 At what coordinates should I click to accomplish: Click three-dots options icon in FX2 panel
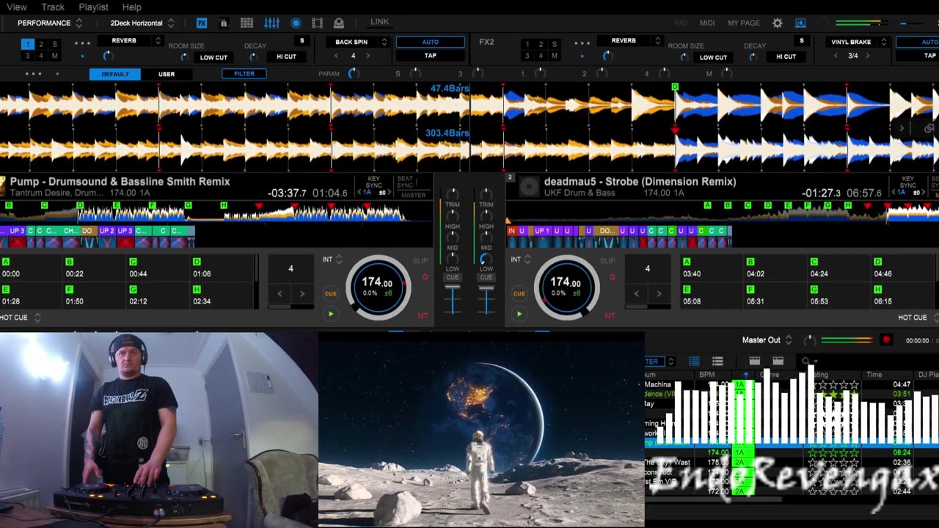[x=582, y=43]
